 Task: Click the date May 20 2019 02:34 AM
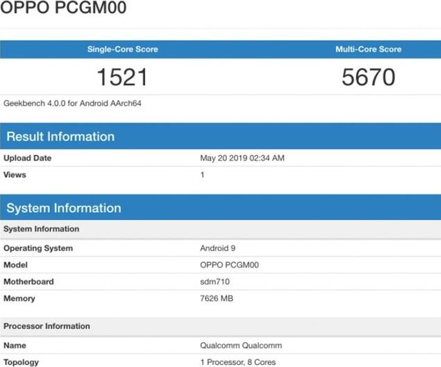tap(242, 158)
